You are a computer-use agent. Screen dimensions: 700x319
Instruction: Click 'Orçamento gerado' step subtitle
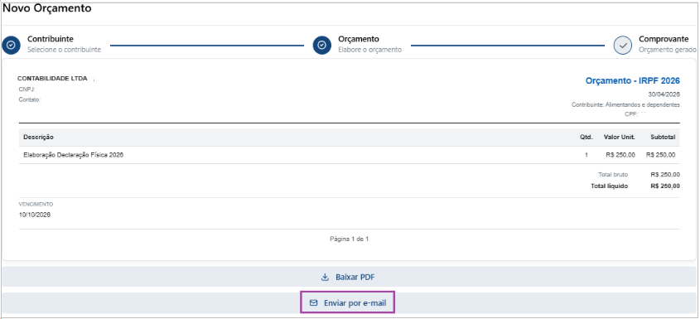pos(668,50)
